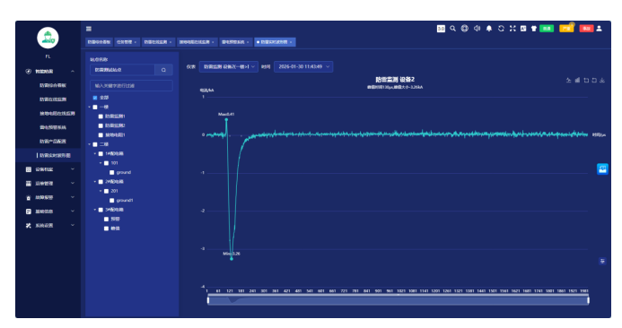Reset chart zoom with the restore icon
The width and height of the screenshot is (622, 328).
(x=594, y=81)
